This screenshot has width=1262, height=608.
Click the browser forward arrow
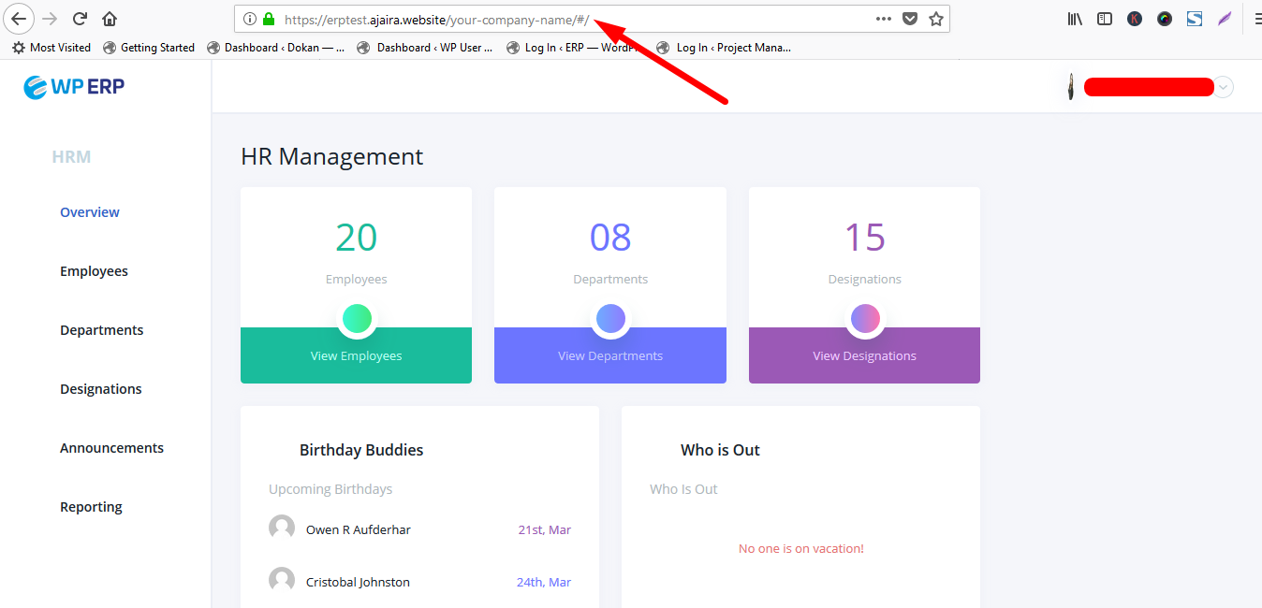pos(50,19)
